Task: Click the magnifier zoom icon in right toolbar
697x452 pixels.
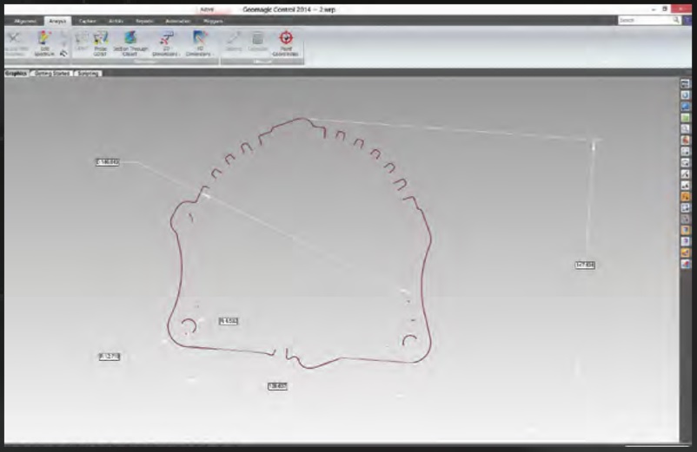Action: click(x=686, y=128)
